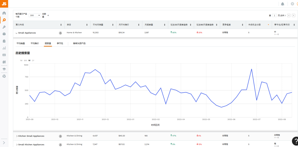
Task: Set chart range to 1M
Action: 21,60
